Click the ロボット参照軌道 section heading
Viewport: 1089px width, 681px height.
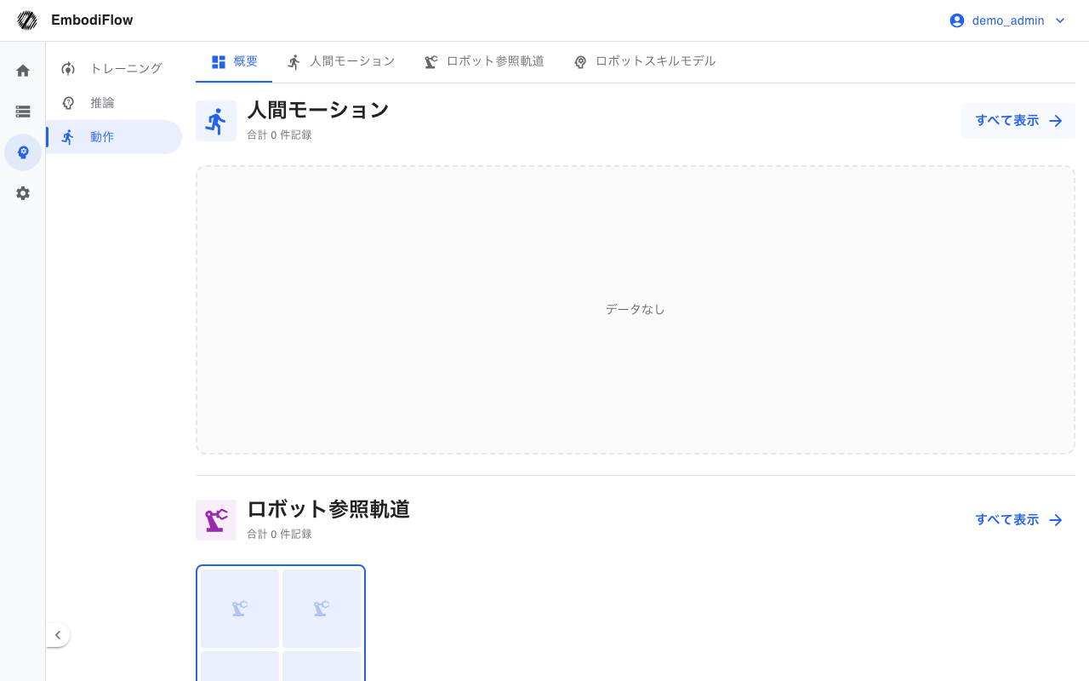[328, 509]
